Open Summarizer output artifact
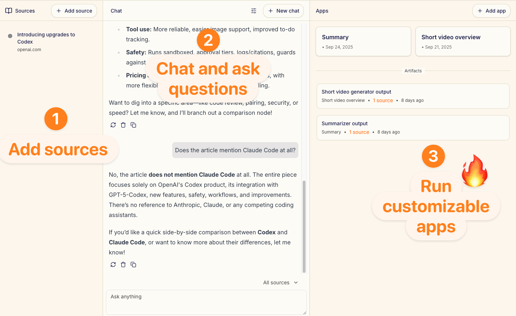This screenshot has height=316, width=516. [413, 127]
